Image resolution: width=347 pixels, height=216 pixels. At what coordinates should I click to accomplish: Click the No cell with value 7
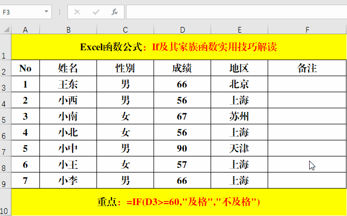pos(25,180)
